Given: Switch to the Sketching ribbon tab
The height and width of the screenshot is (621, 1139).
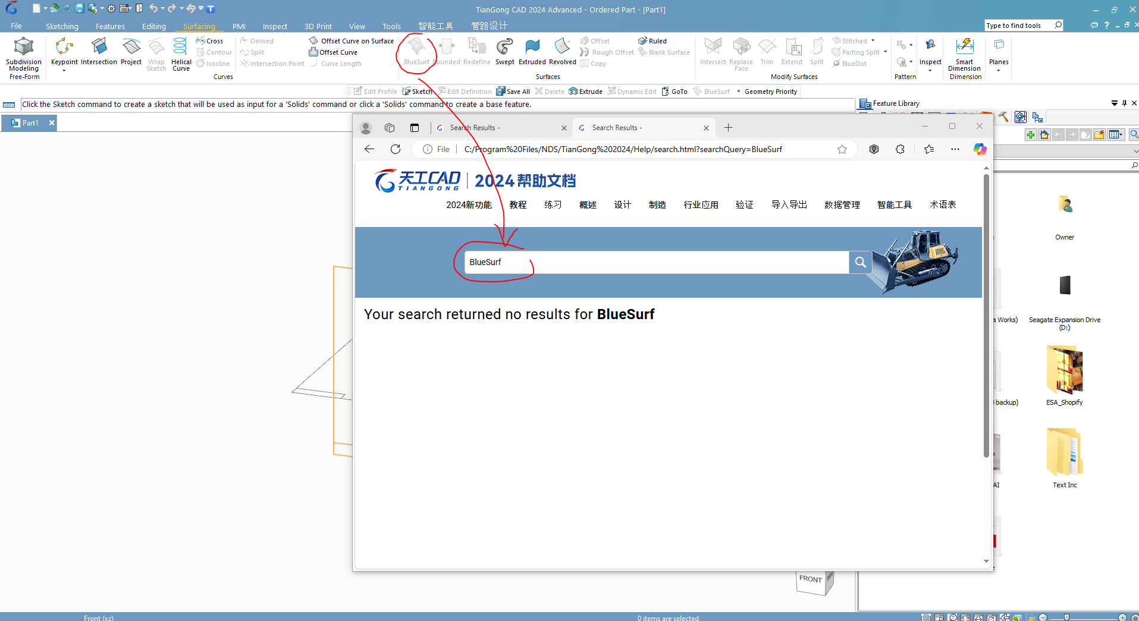Looking at the screenshot, I should point(62,26).
